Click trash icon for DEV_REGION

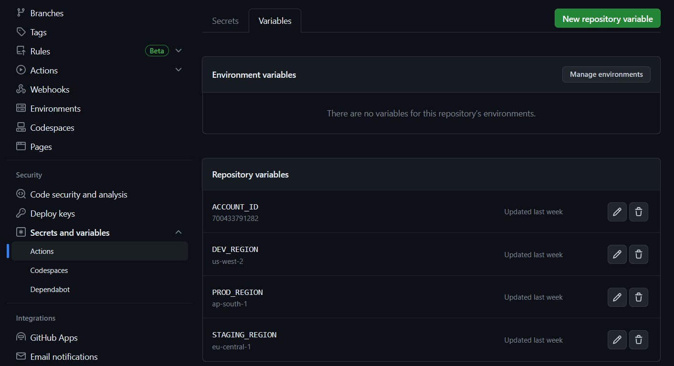[x=638, y=255]
